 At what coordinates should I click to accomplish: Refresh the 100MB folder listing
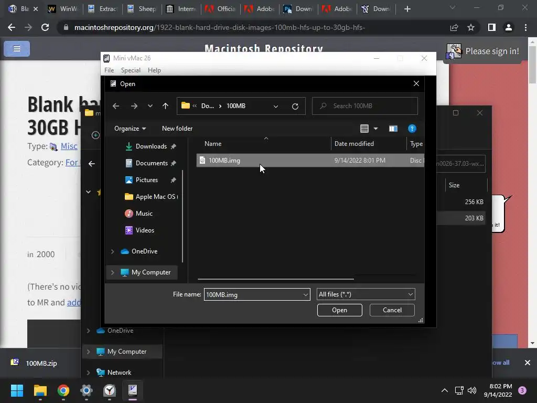(x=295, y=106)
